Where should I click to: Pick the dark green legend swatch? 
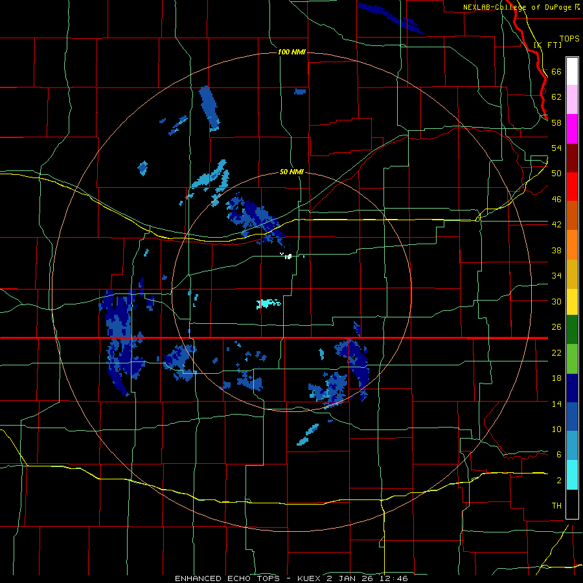click(x=572, y=330)
